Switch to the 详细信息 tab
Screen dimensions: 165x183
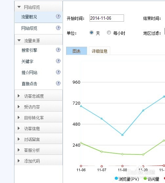point(99,51)
